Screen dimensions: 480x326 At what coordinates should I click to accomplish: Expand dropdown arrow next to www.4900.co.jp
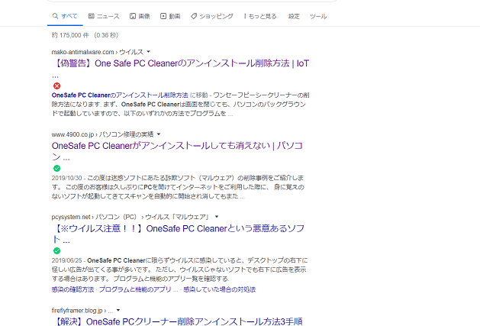pos(157,134)
